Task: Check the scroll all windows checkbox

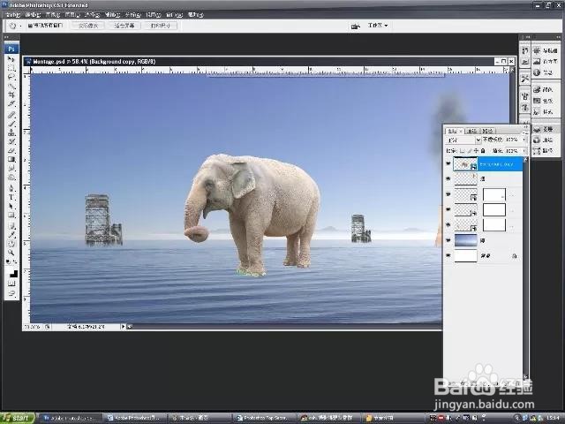Action: pos(30,26)
